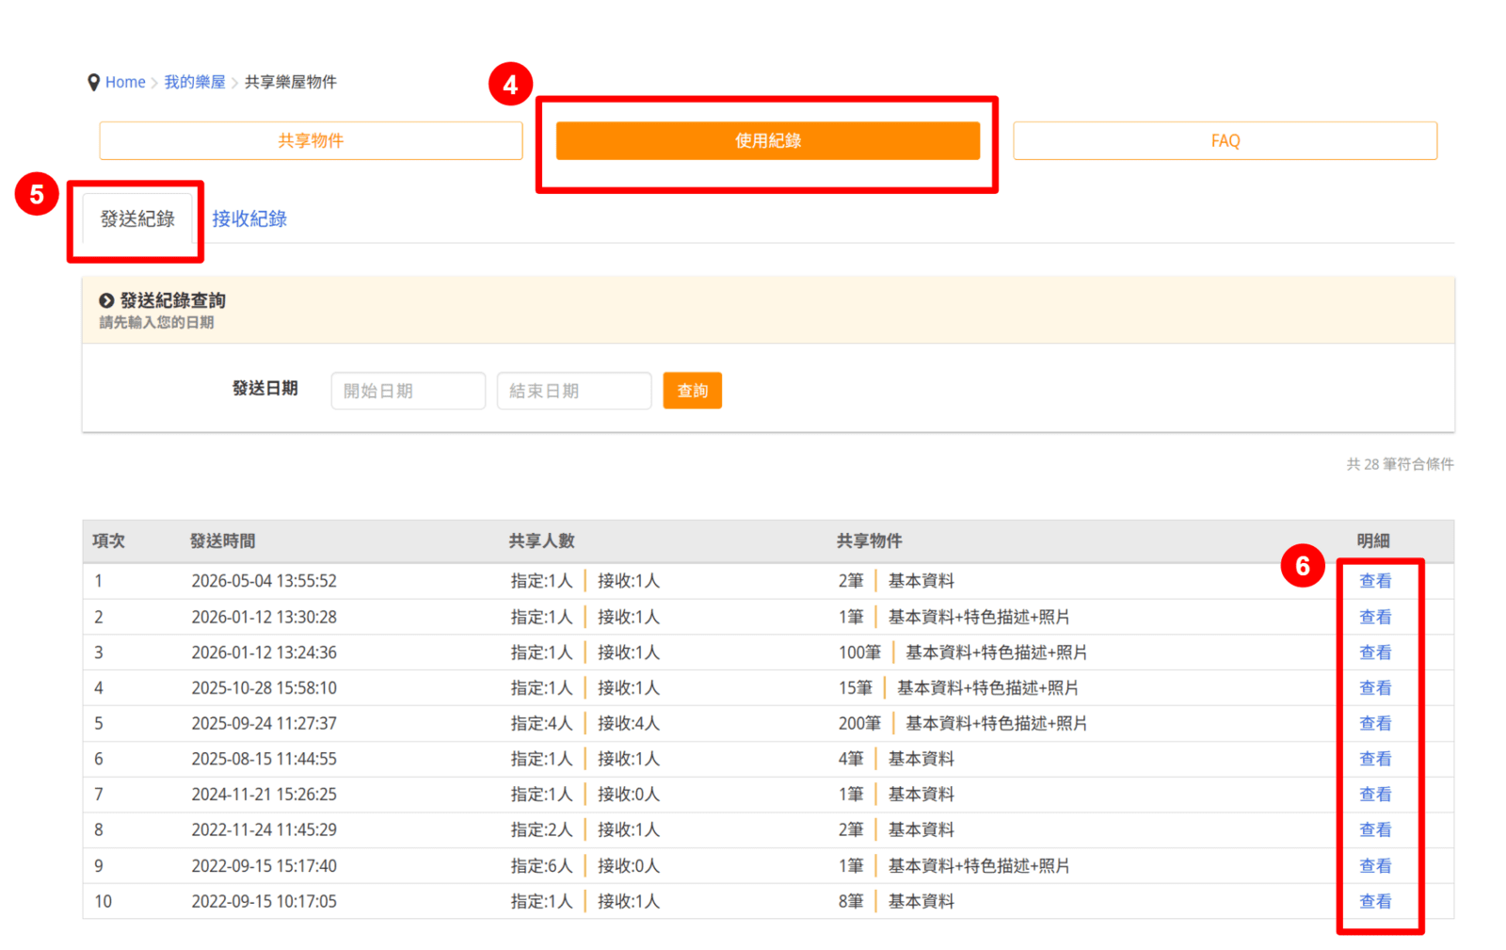View details for row 2025-09-24 11:27:37
Viewport: 1506px width, 950px height.
[x=1375, y=723]
